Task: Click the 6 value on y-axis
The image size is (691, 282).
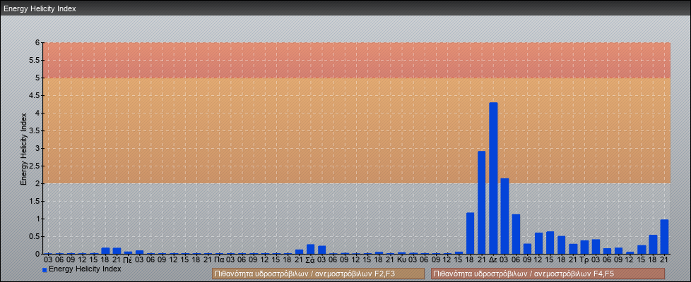Action: pos(38,43)
